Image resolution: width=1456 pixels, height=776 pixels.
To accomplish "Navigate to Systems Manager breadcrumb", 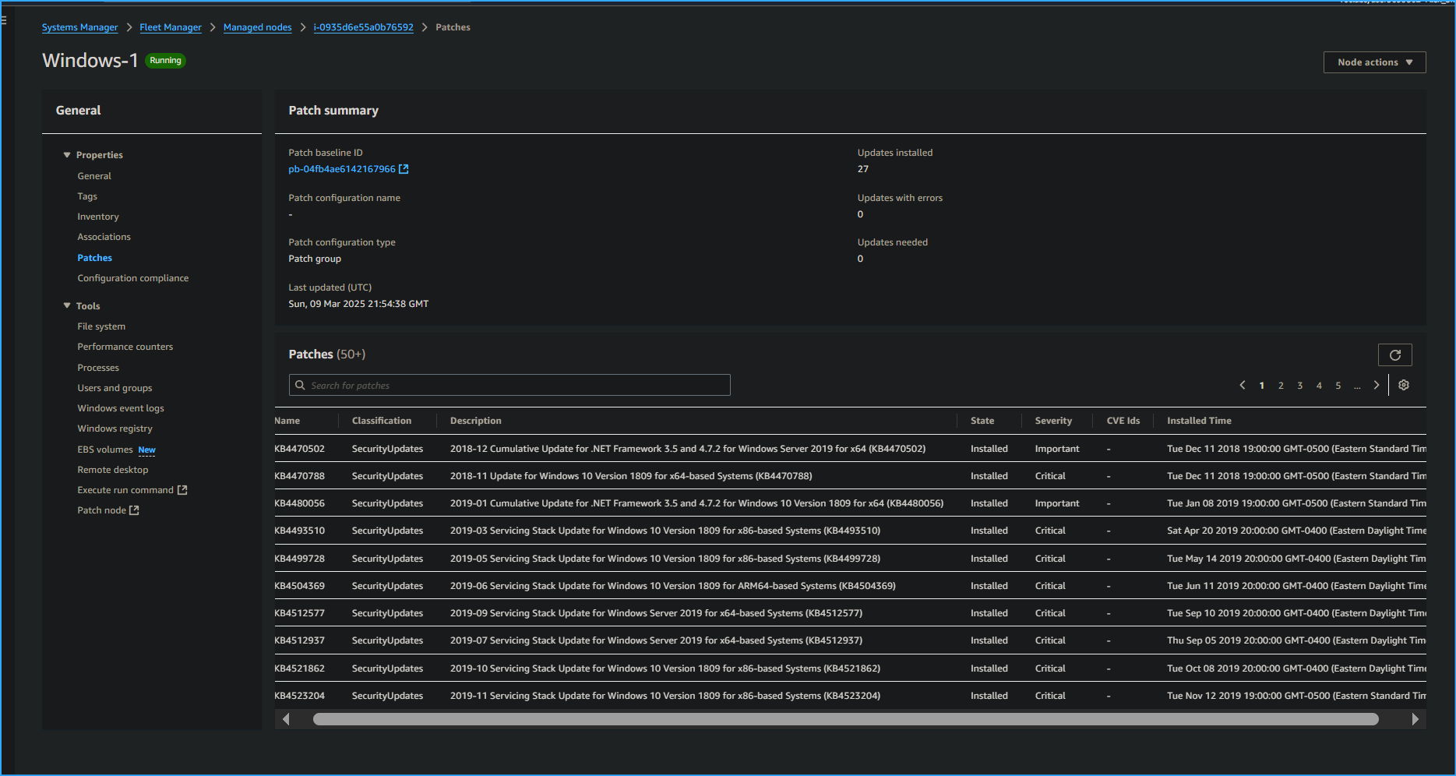I will click(79, 27).
